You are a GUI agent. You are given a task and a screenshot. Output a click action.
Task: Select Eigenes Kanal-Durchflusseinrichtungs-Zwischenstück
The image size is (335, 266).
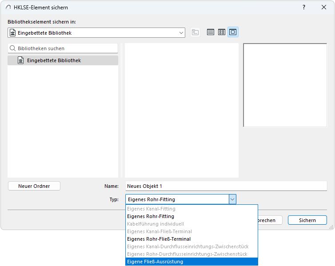point(191,246)
